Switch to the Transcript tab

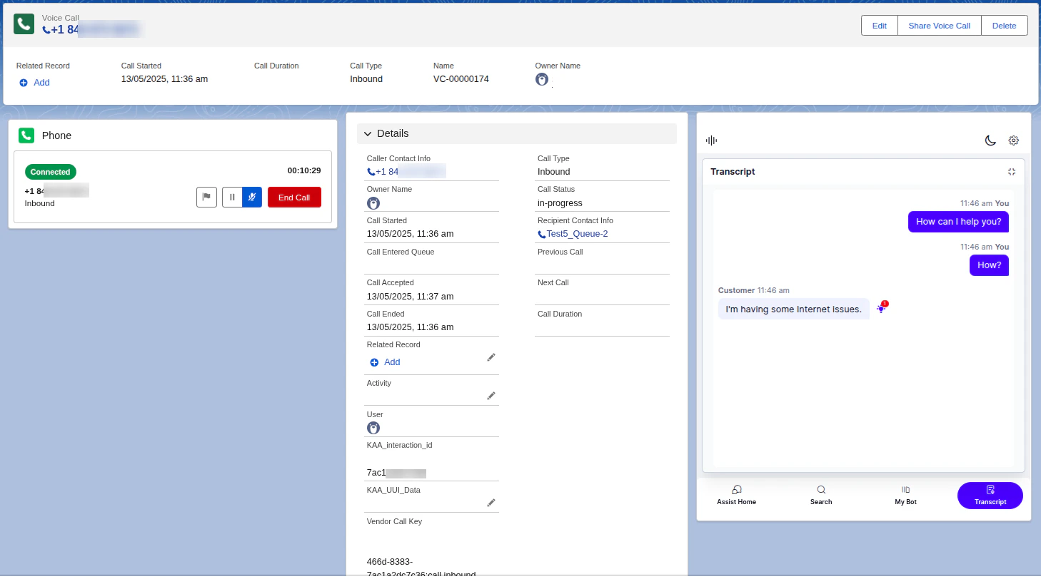click(x=990, y=495)
